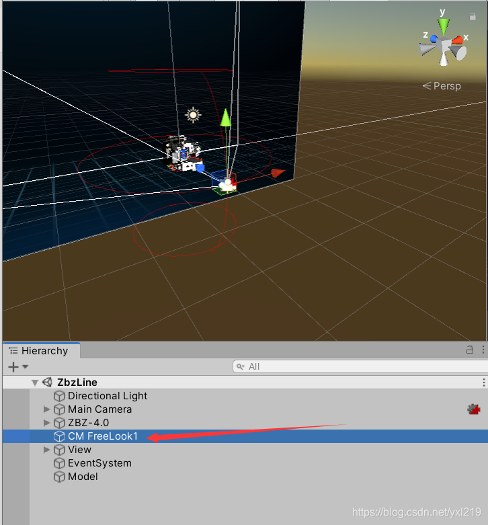488x525 pixels.
Task: Select the ZbzLine scene row
Action: pos(245,382)
